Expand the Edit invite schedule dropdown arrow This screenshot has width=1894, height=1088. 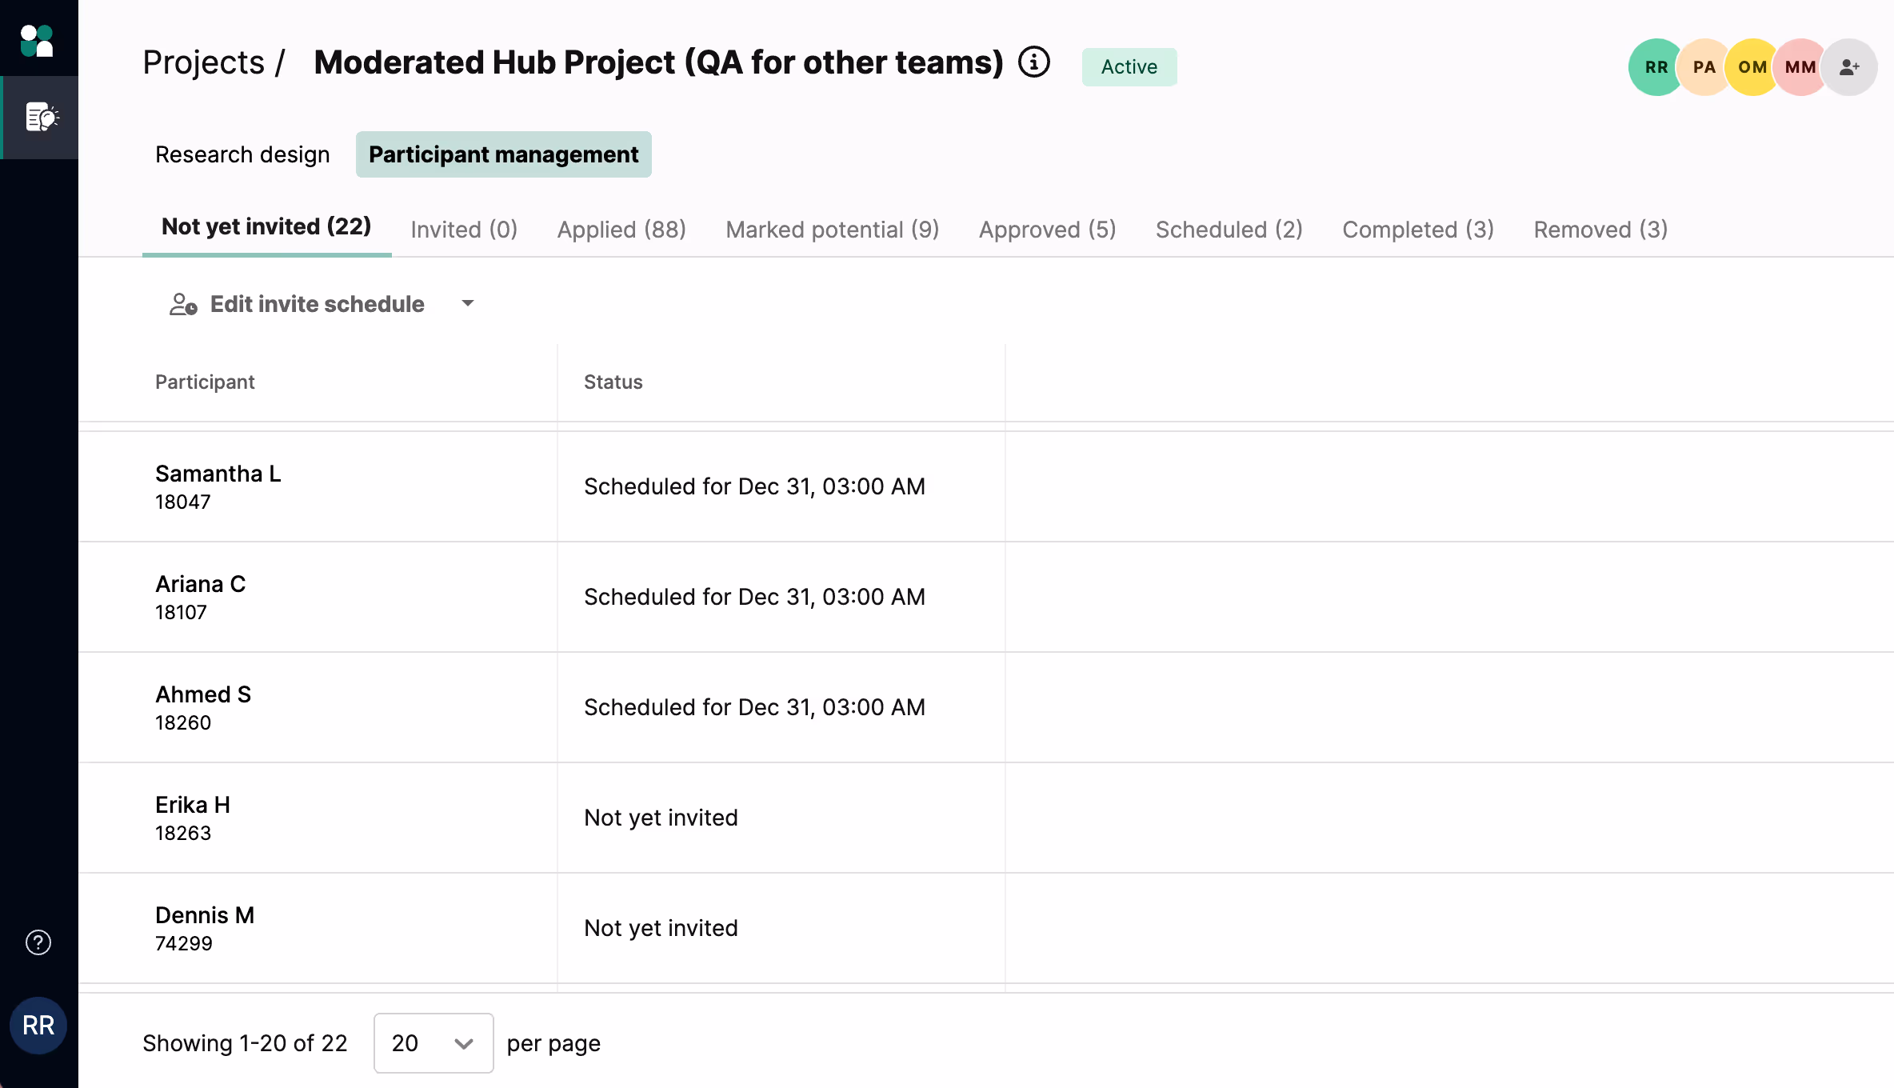point(468,303)
